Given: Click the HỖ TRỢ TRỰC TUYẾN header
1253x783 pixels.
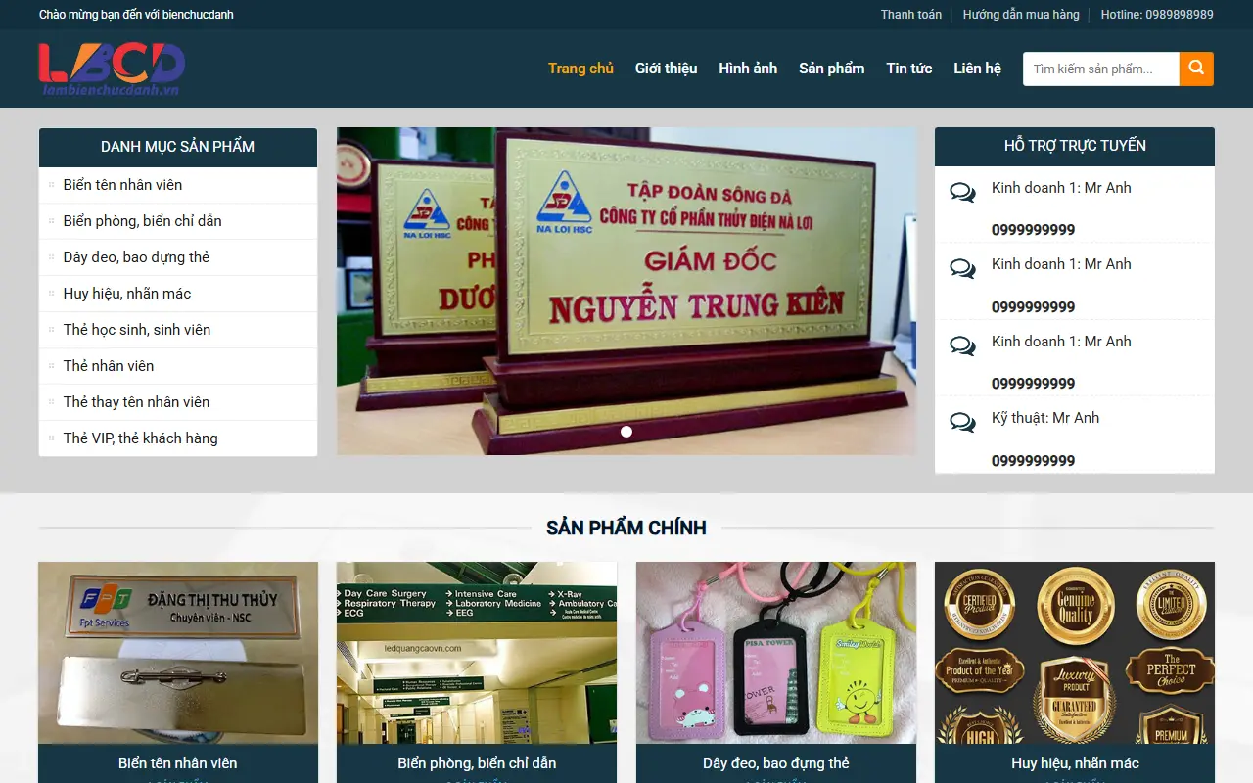Looking at the screenshot, I should (x=1075, y=146).
